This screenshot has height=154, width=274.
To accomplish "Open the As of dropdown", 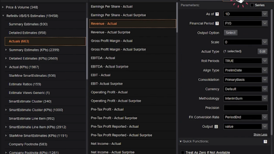I will pos(264,14).
